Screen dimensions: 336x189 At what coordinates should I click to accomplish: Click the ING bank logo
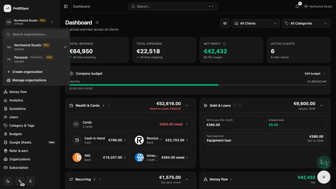(77, 157)
